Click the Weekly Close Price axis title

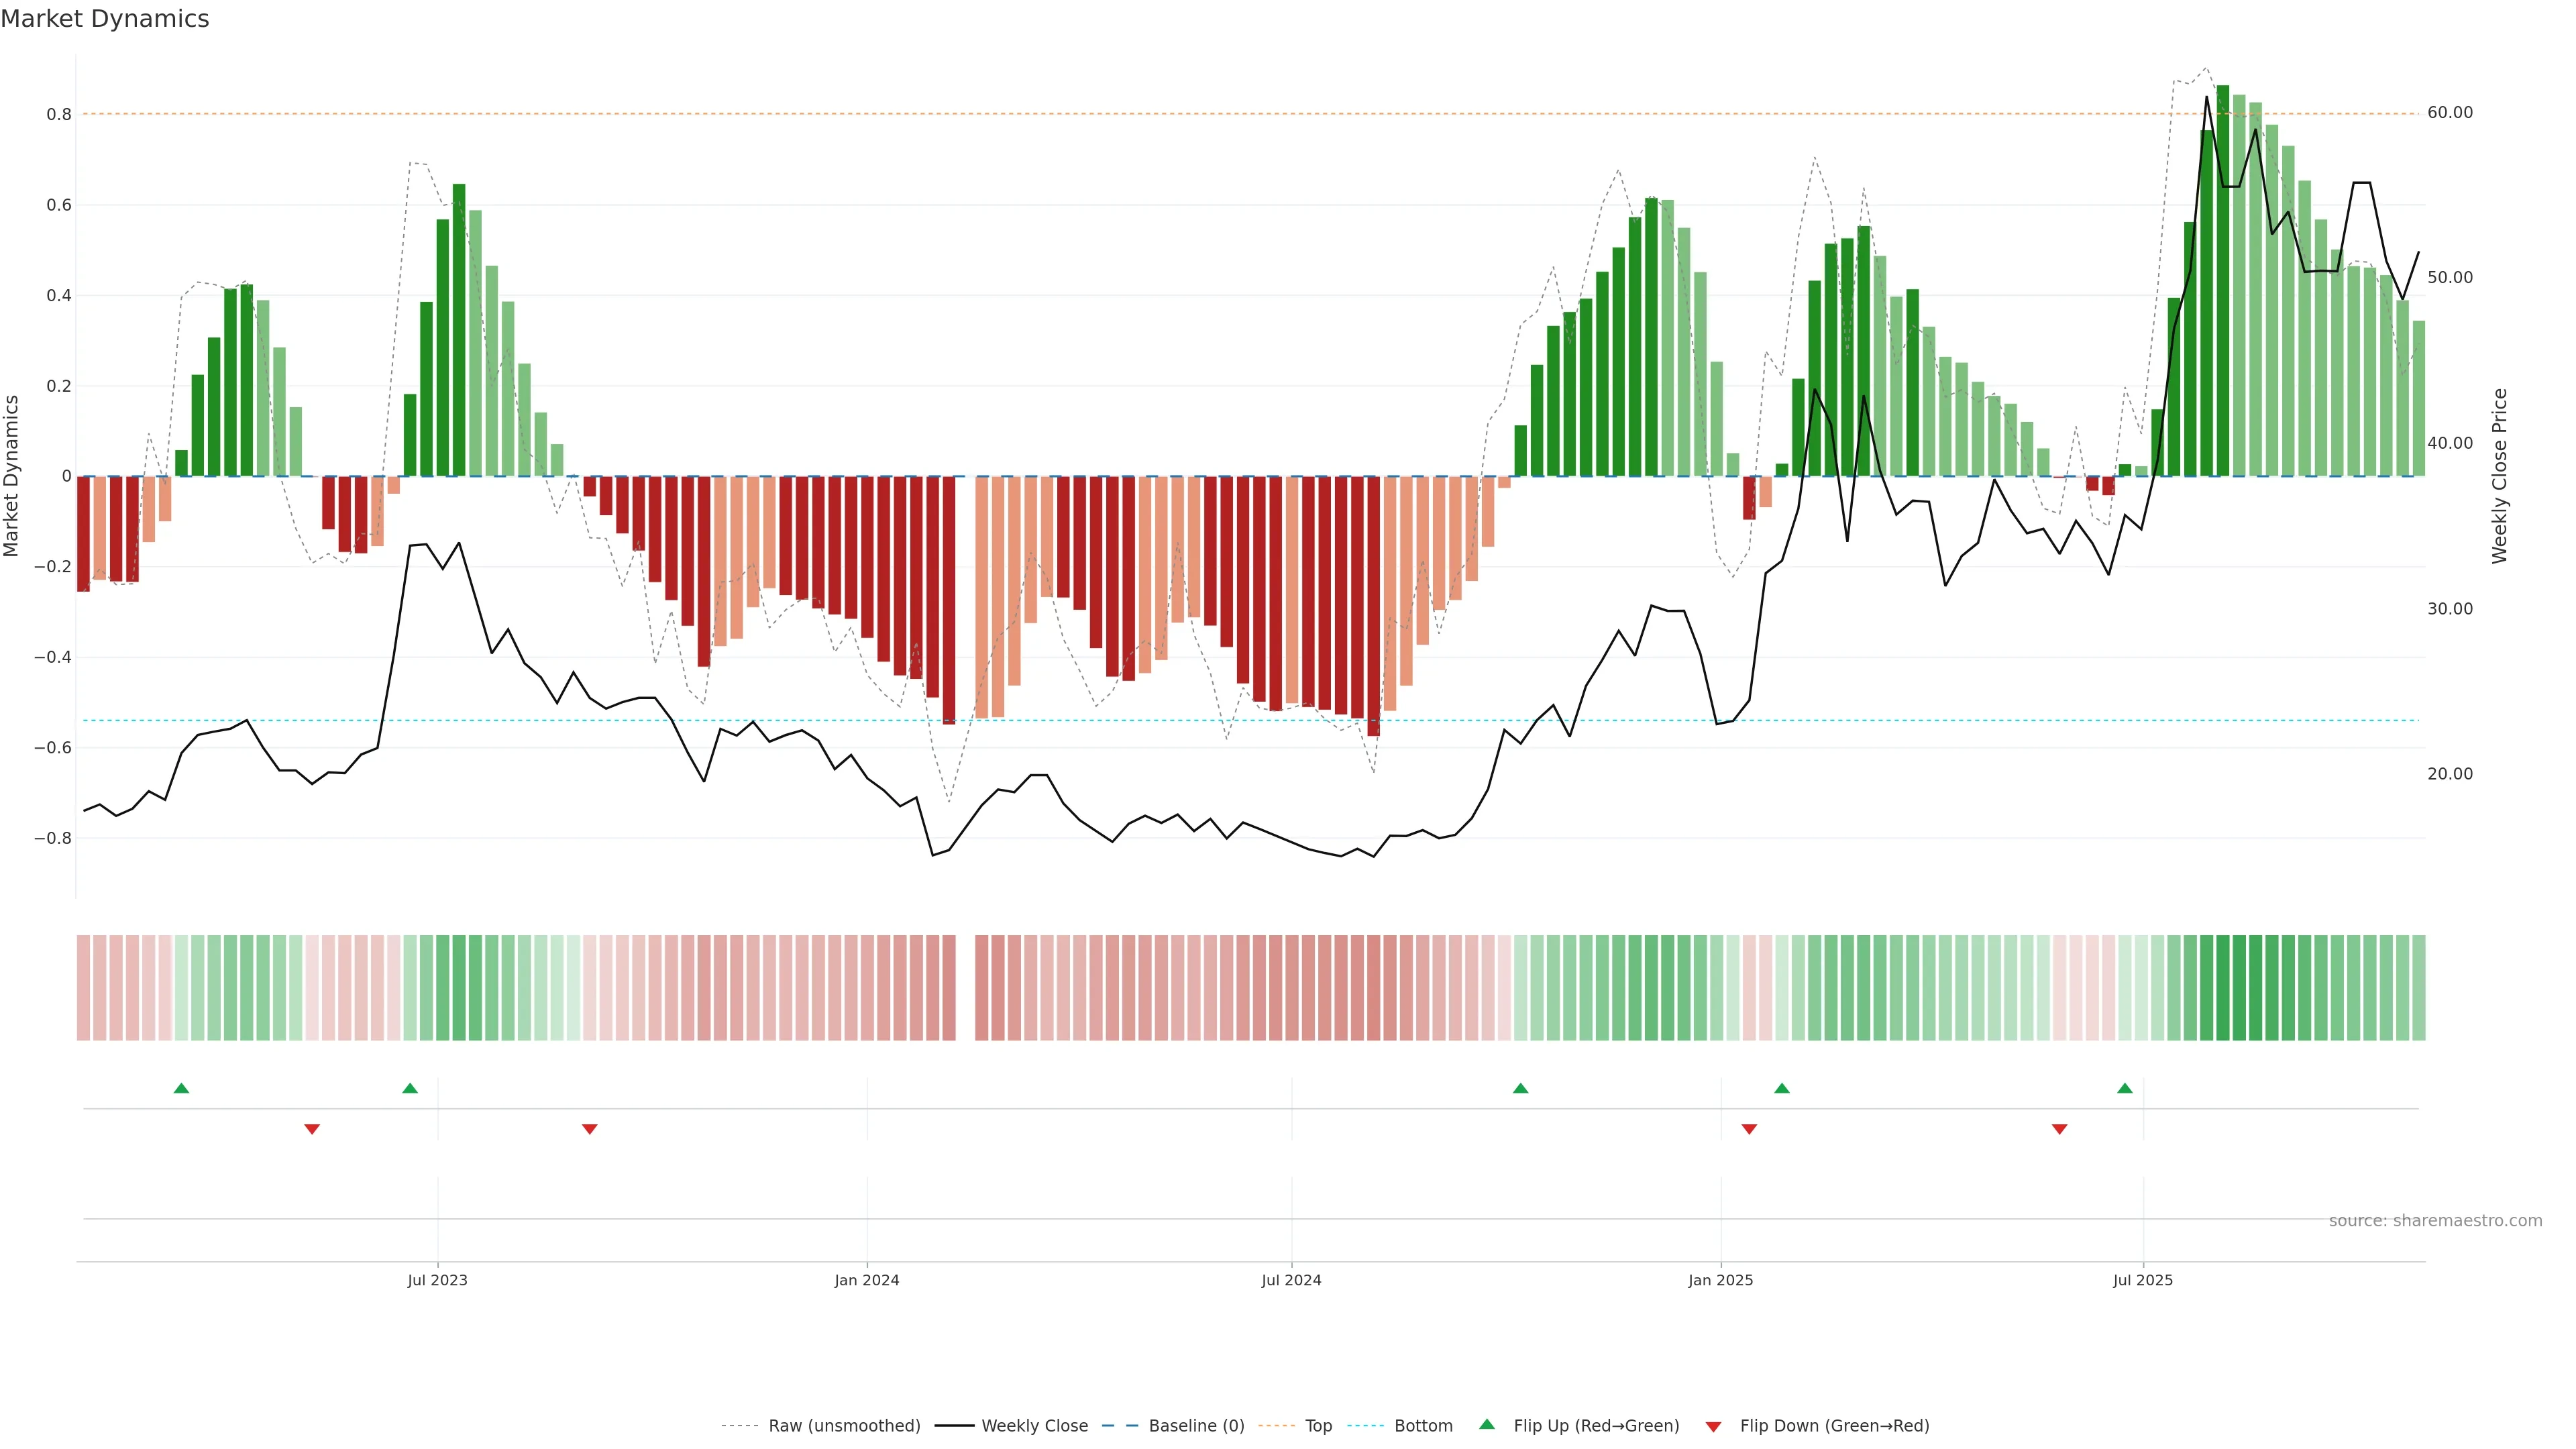pos(2500,476)
